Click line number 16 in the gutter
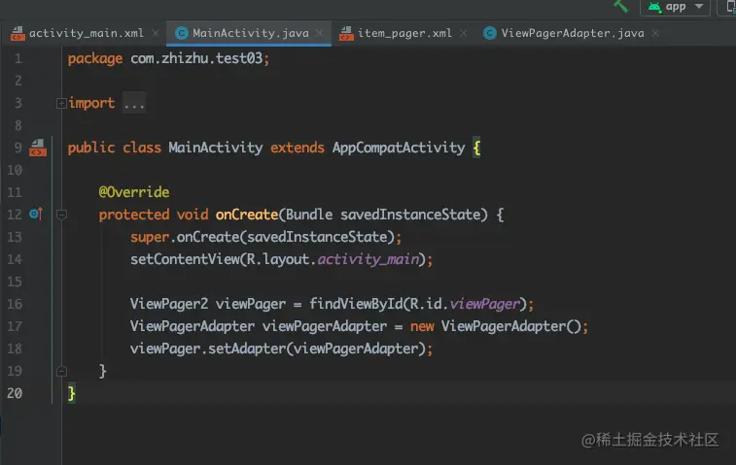Screen dimensions: 736x465 15,304
